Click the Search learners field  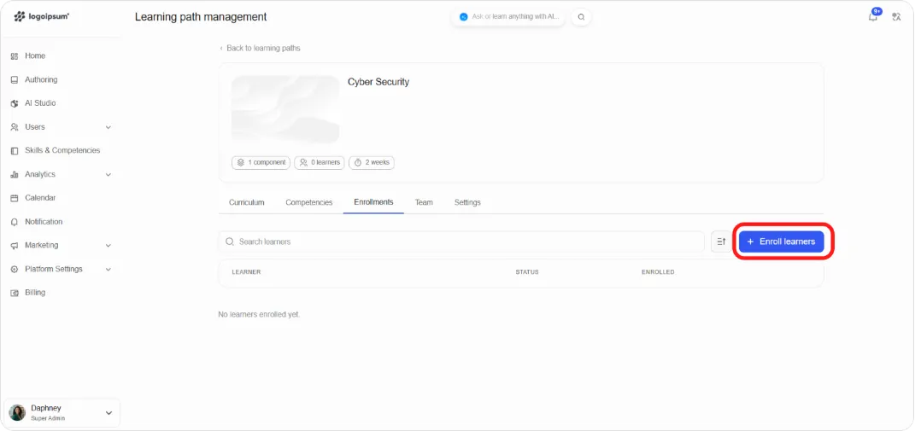pos(461,242)
